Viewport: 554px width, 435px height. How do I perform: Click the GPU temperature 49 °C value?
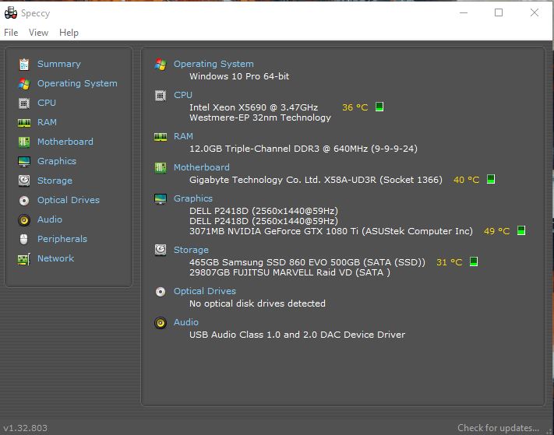click(x=496, y=231)
